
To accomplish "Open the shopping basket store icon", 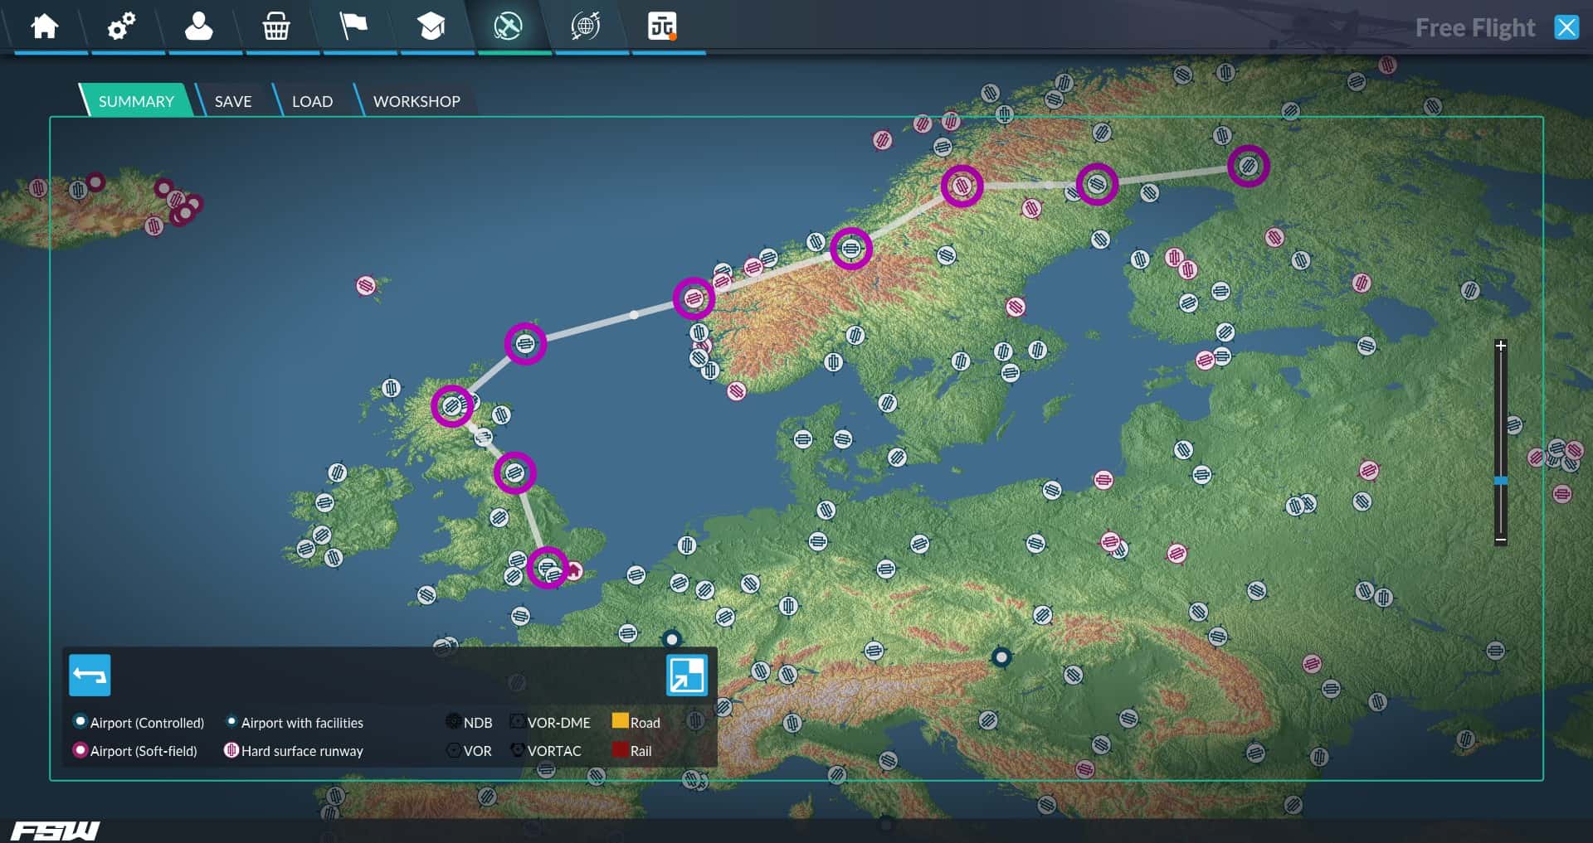I will (x=276, y=27).
